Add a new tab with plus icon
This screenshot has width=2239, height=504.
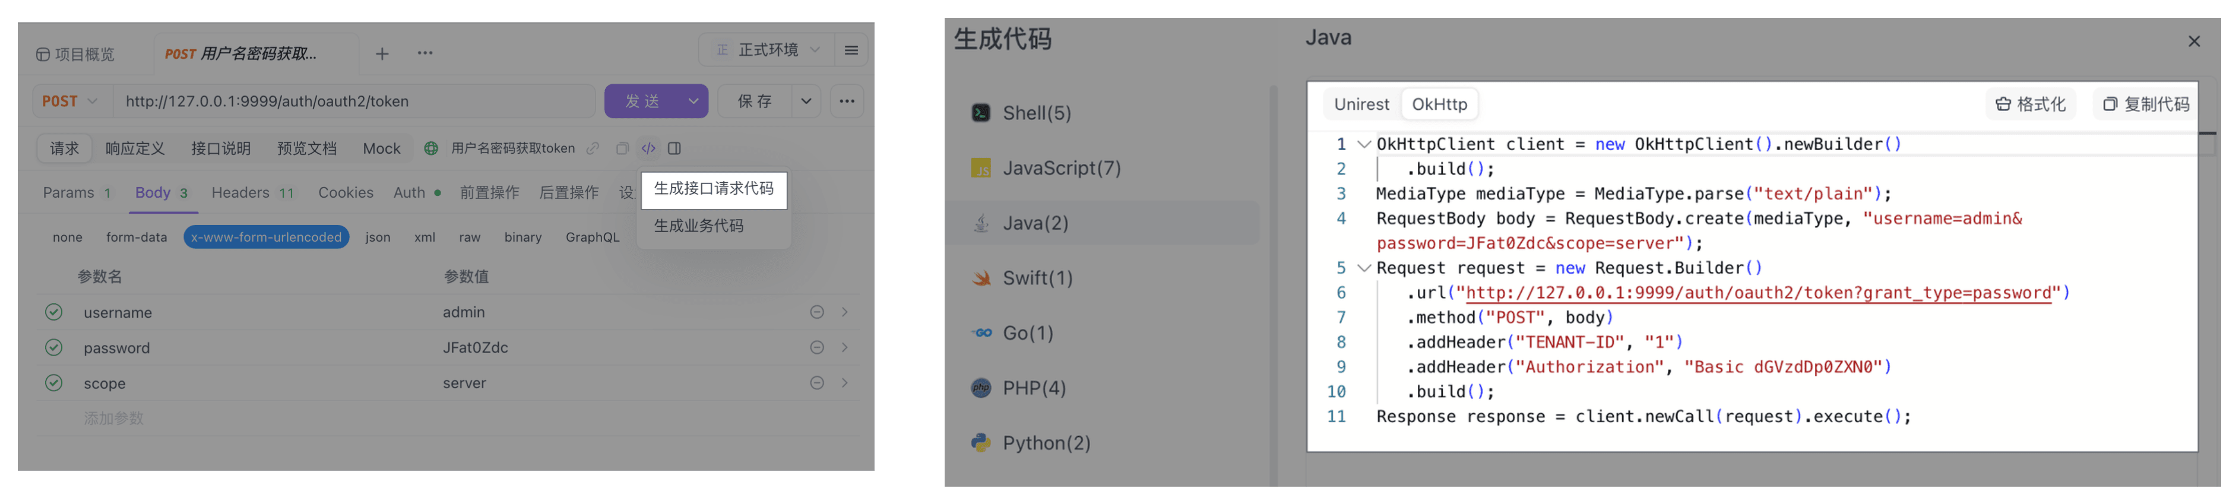[x=382, y=54]
